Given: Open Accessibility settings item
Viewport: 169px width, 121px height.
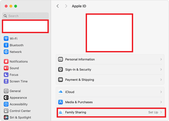Looking at the screenshot, I should pos(18,104).
